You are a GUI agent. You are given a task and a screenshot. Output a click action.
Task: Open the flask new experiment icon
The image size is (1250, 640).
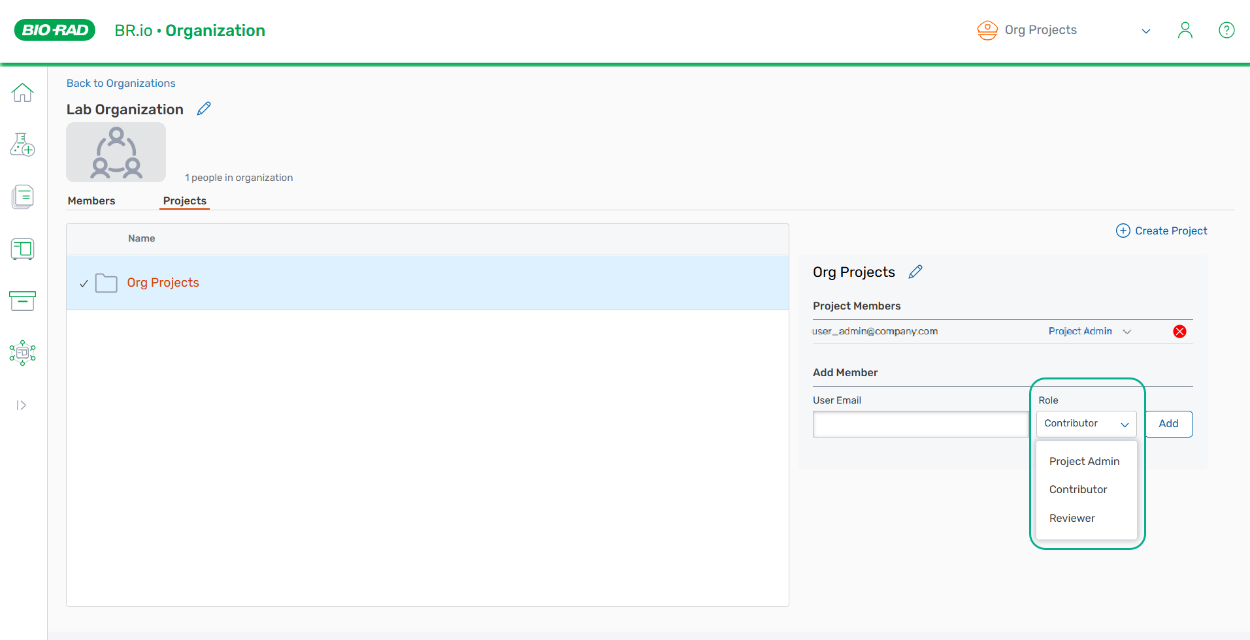[22, 145]
